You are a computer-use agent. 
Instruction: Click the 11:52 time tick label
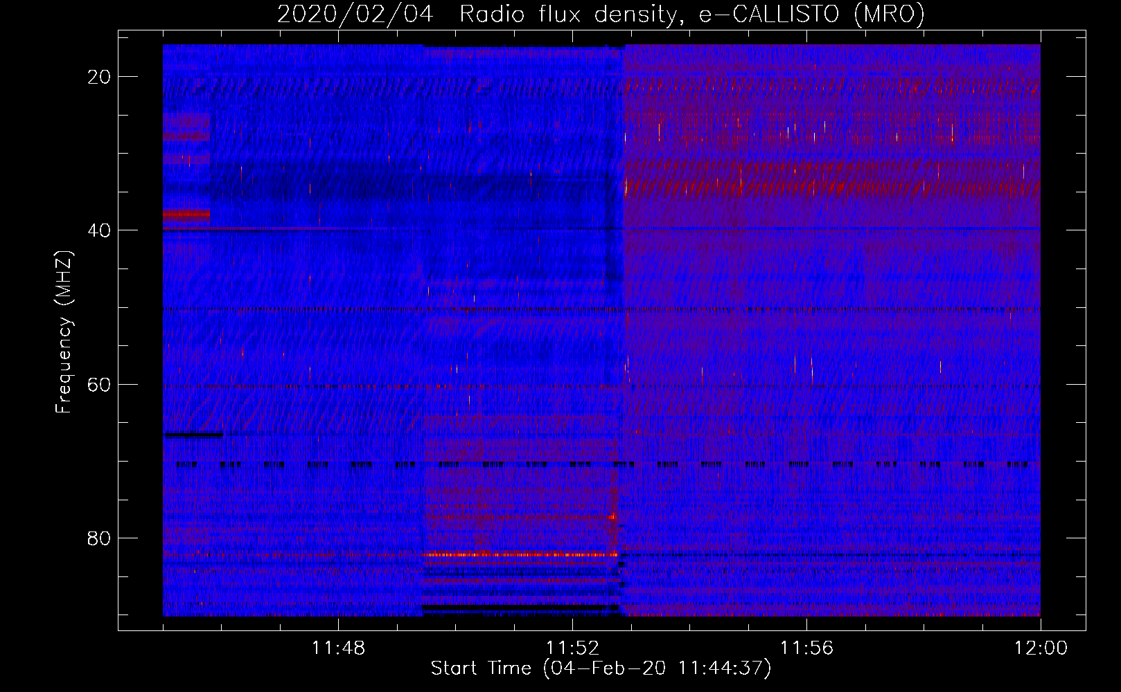(572, 648)
